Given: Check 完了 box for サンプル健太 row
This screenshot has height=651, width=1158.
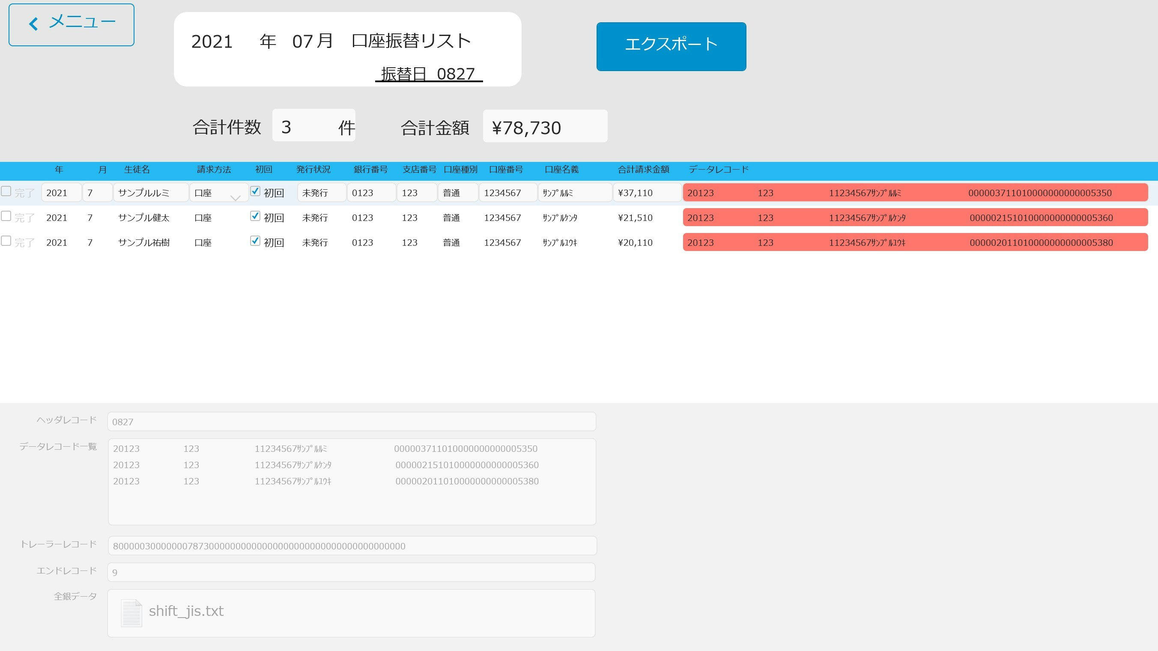Looking at the screenshot, I should point(6,216).
